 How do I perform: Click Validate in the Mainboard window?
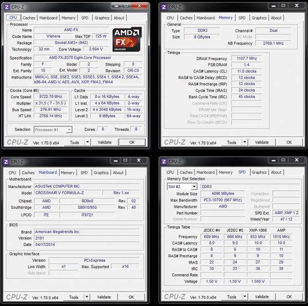coord(104,297)
